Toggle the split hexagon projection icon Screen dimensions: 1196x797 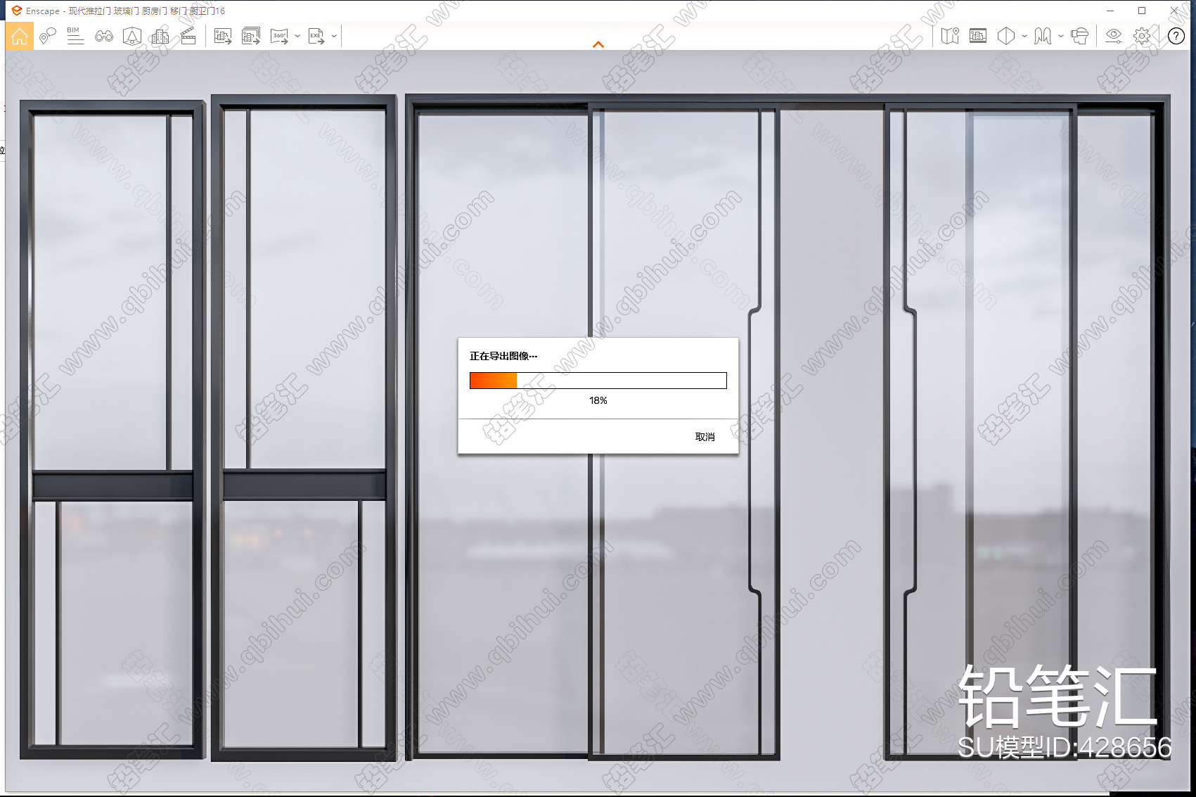point(1006,36)
